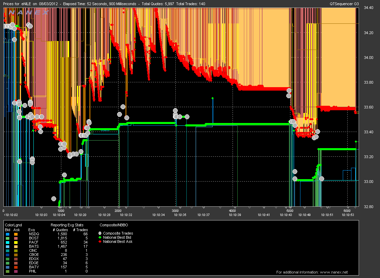This screenshot has height=278, width=380.
Task: Click the red National Best Ask marker
Action: click(100, 241)
